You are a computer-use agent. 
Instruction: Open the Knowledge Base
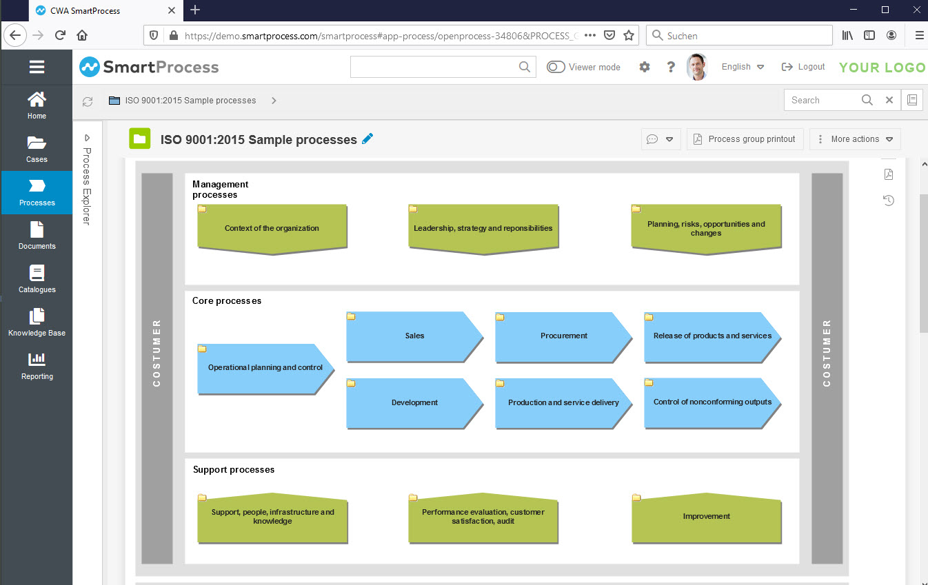click(x=37, y=323)
